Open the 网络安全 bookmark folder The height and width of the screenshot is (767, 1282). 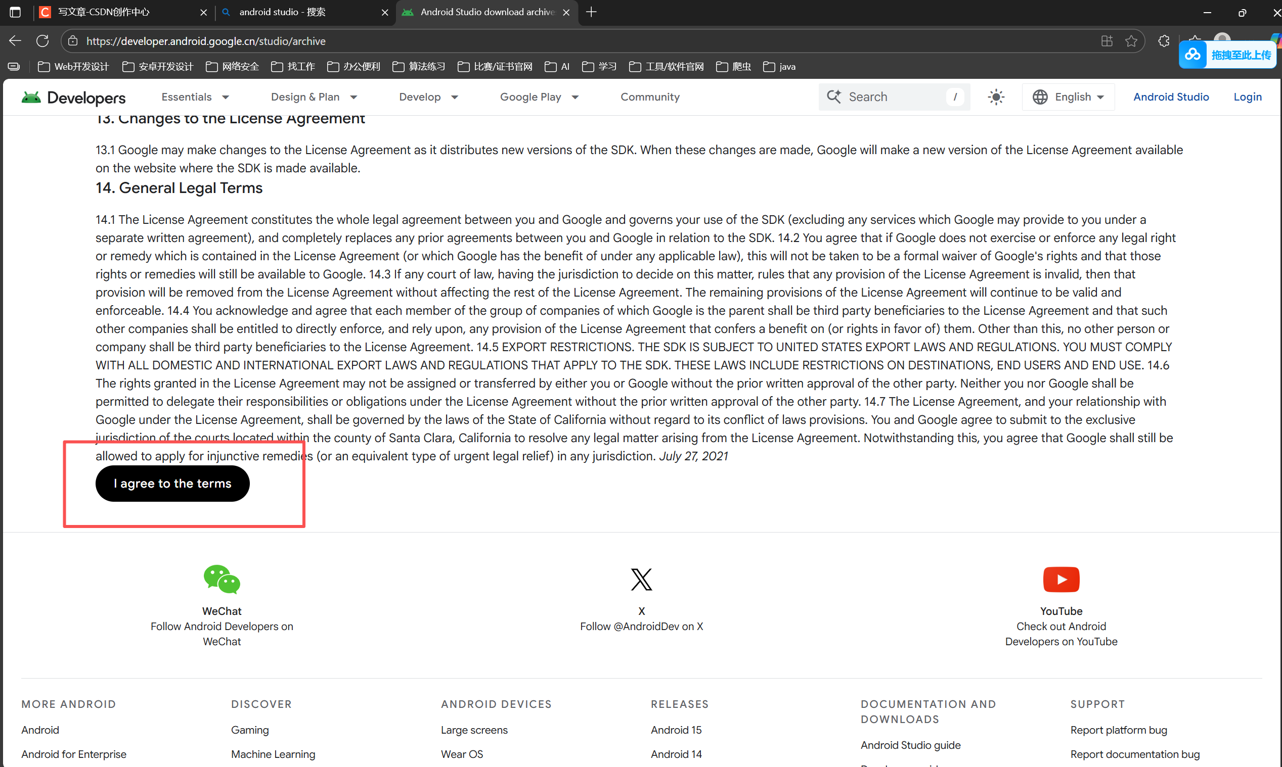tap(232, 67)
